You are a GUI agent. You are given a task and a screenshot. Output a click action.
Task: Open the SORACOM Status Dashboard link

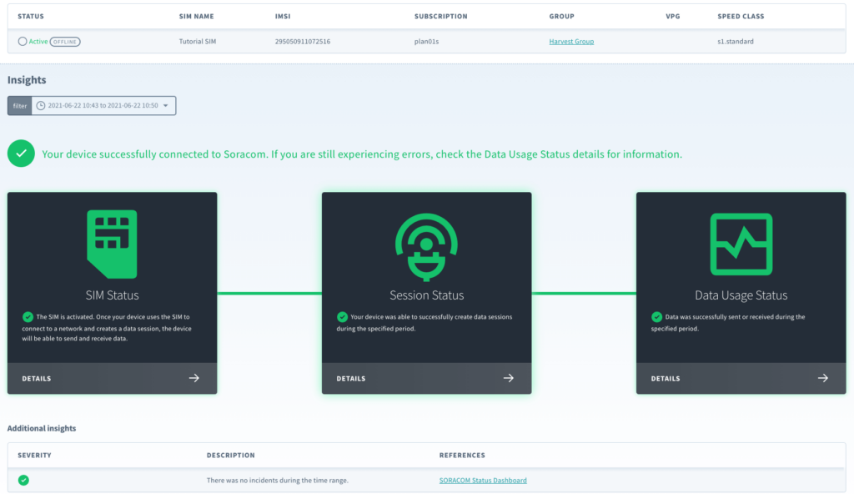483,481
